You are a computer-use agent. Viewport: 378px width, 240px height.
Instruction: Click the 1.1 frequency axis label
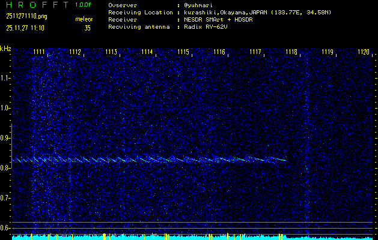point(5,78)
